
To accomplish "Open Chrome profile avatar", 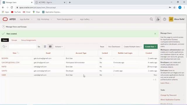I will (180, 8).
